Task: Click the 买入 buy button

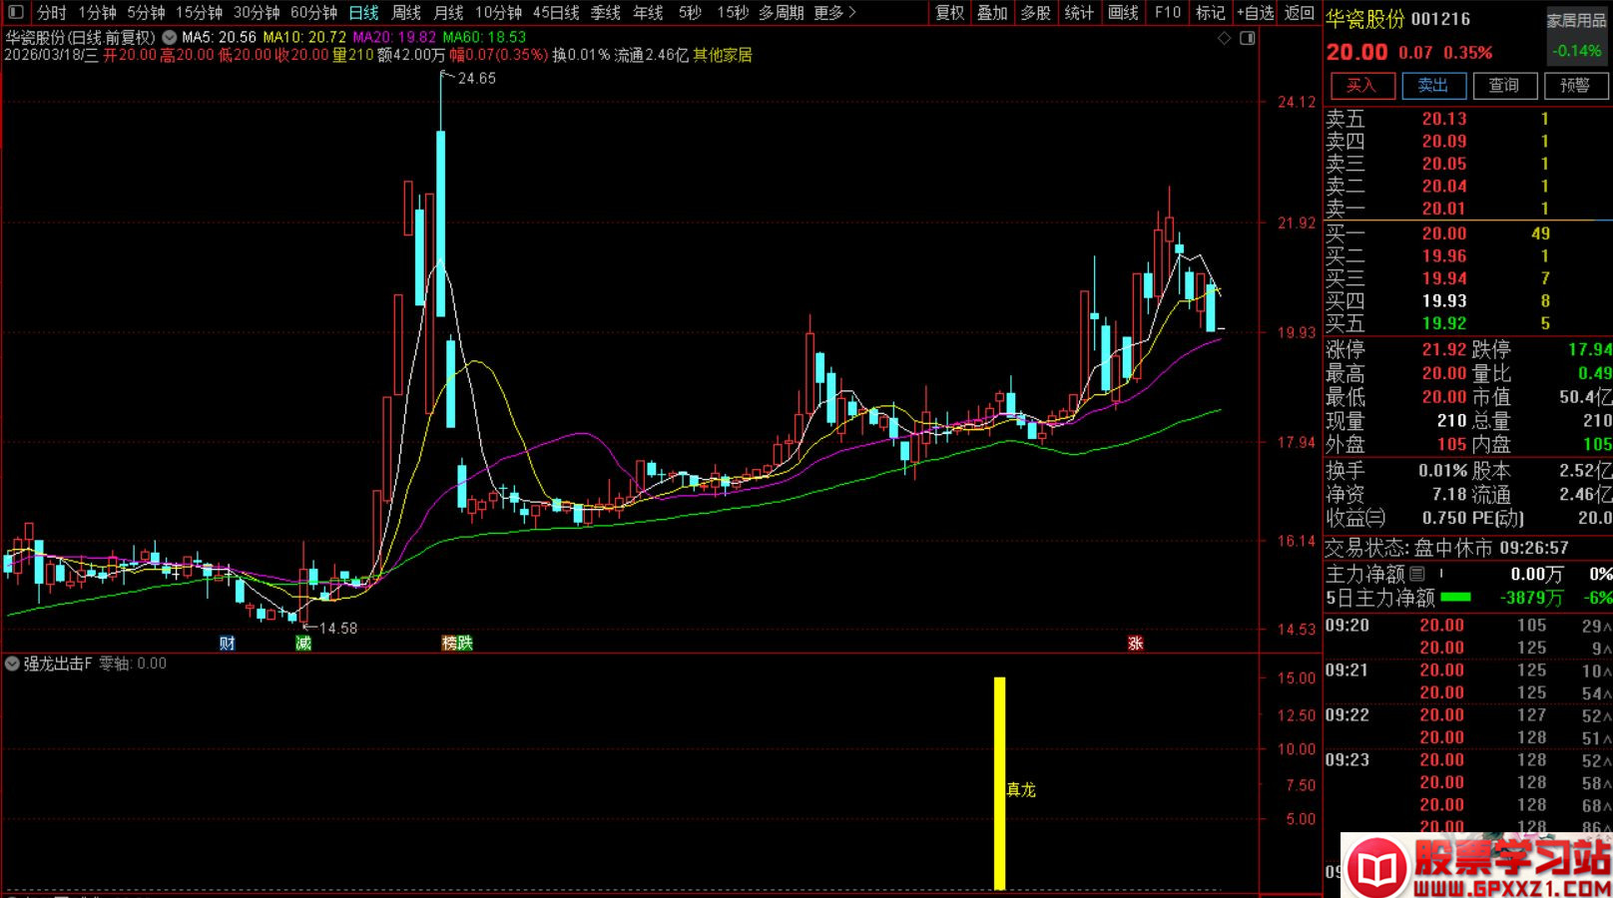Action: [1361, 86]
